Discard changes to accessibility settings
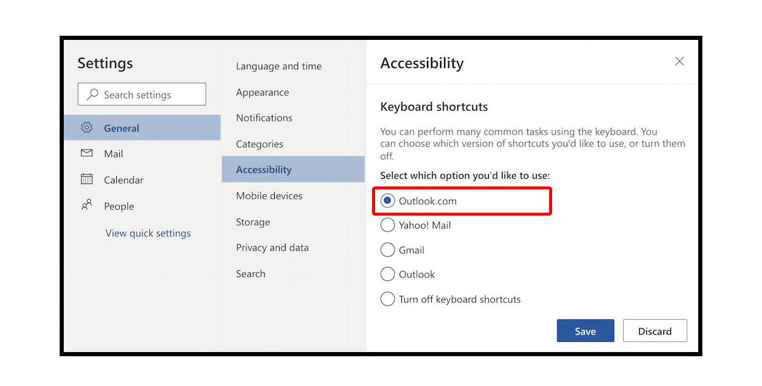The width and height of the screenshot is (762, 386). [655, 331]
